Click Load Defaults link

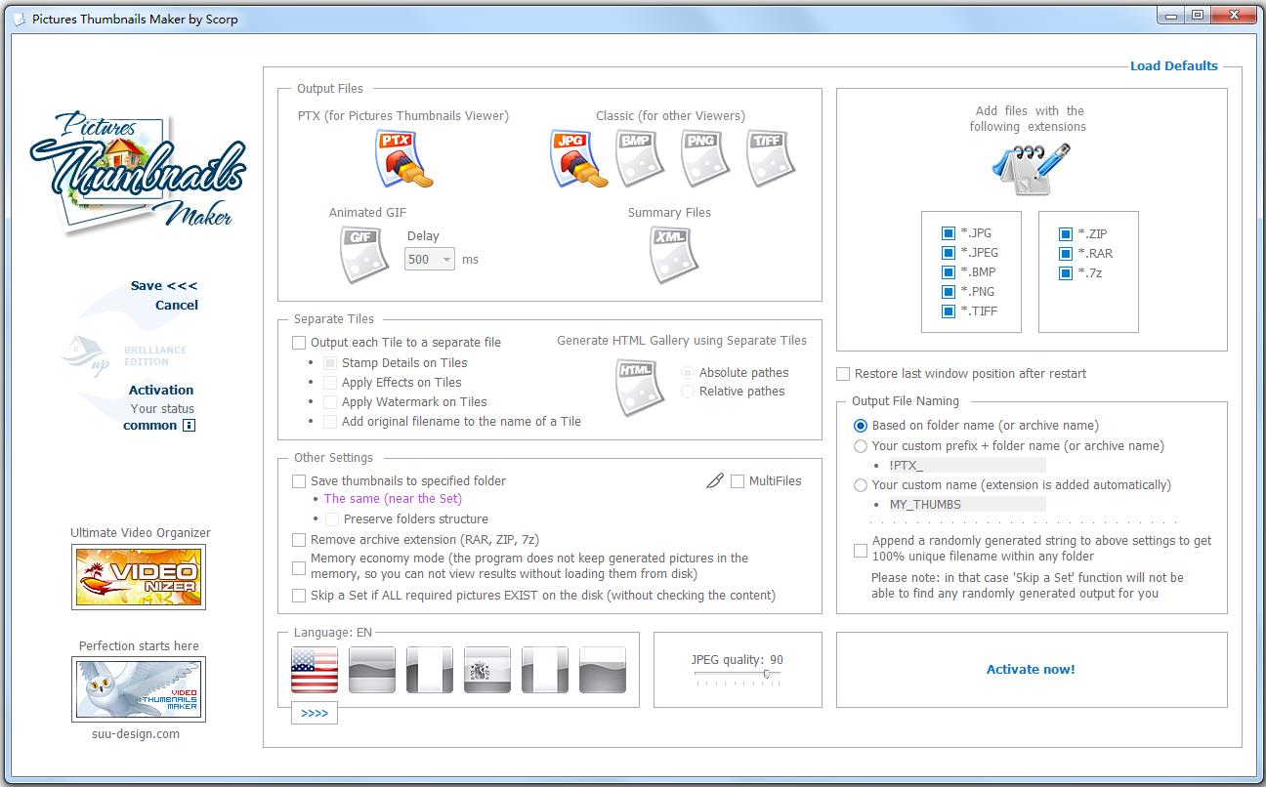[1173, 66]
